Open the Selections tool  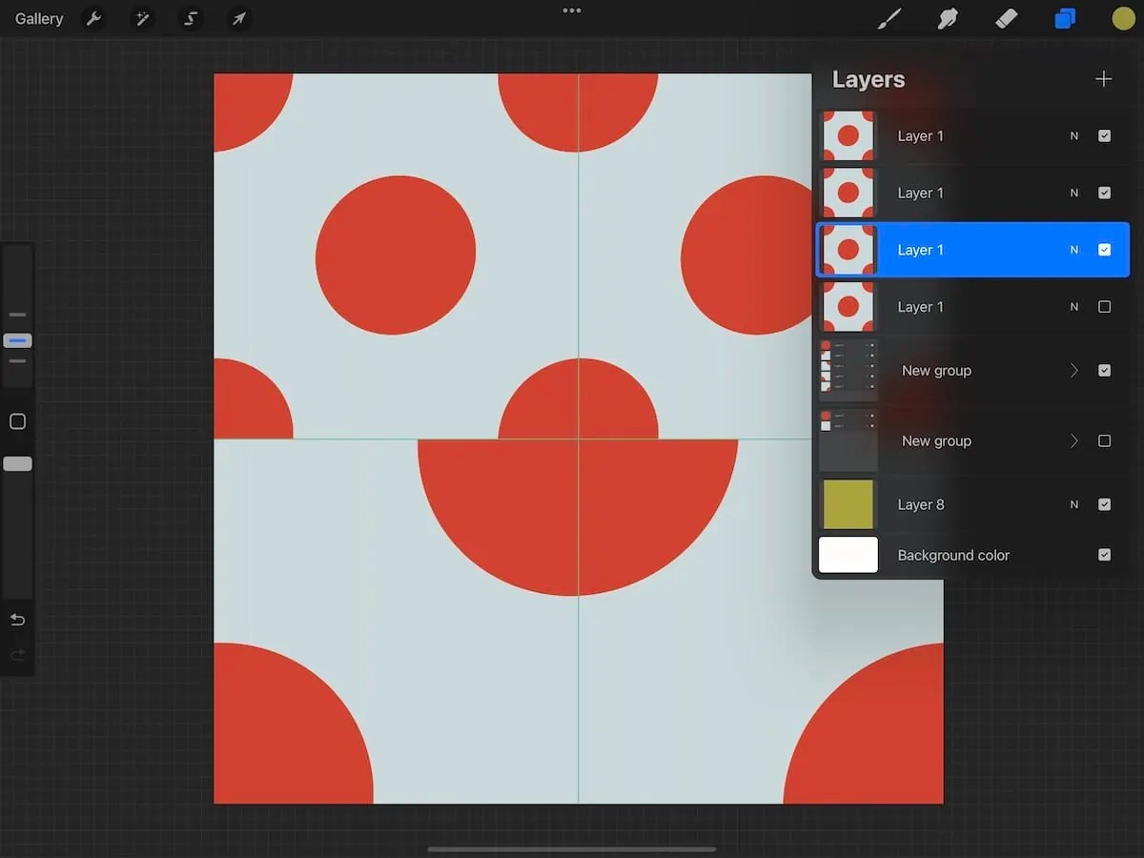pos(190,18)
